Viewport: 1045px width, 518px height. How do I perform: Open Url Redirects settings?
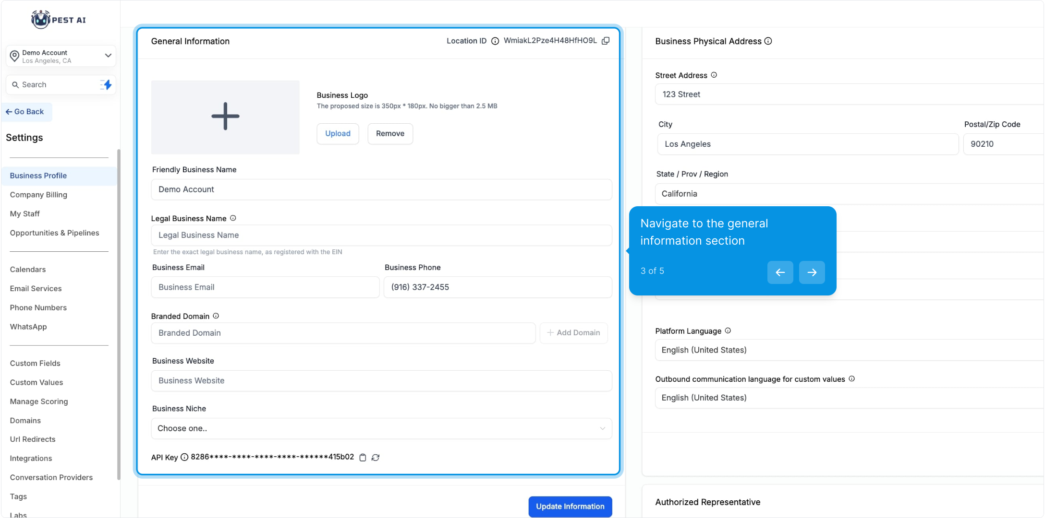tap(33, 439)
